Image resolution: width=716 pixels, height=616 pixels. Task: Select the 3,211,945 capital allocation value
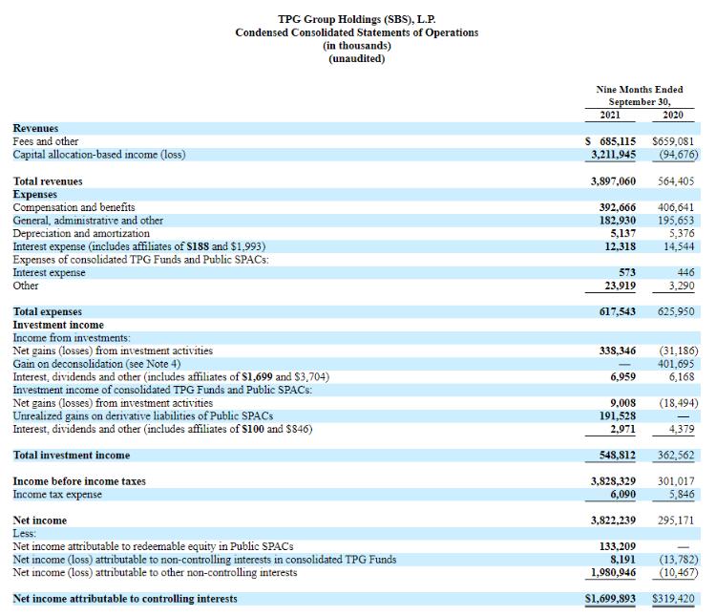(613, 155)
